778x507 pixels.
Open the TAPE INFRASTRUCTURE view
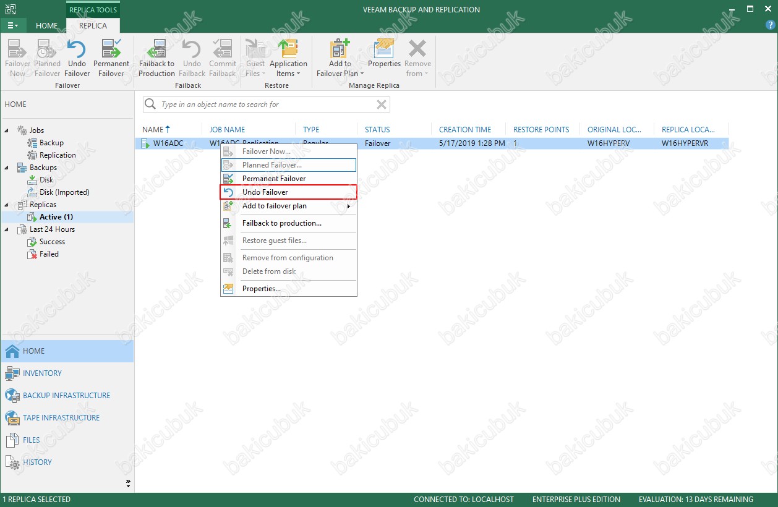tap(67, 417)
